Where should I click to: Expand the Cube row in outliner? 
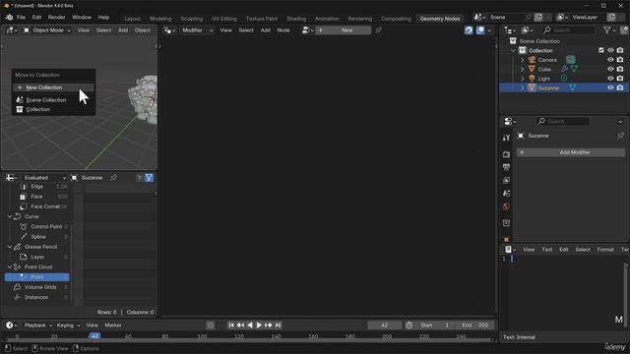523,69
